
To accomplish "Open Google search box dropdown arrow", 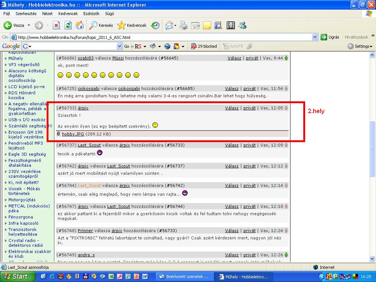I will click(x=119, y=46).
